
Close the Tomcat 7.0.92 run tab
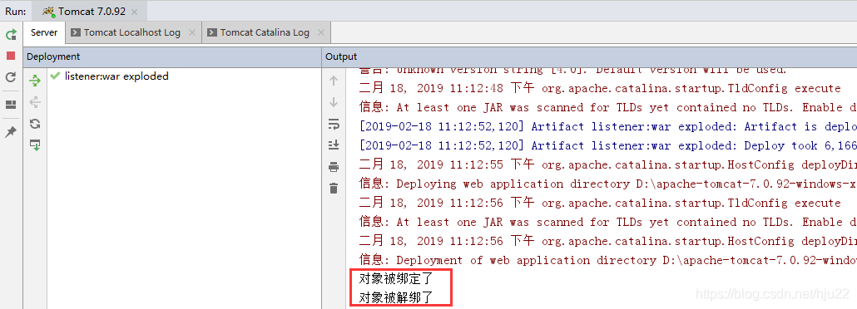(135, 12)
